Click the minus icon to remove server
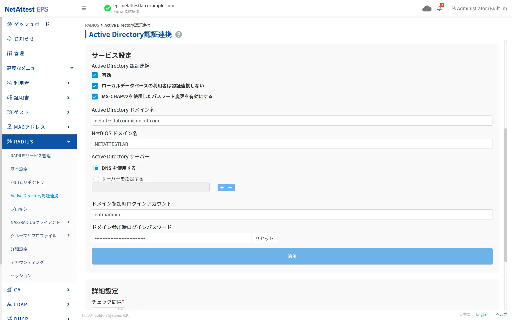This screenshot has height=320, width=512. tap(230, 187)
